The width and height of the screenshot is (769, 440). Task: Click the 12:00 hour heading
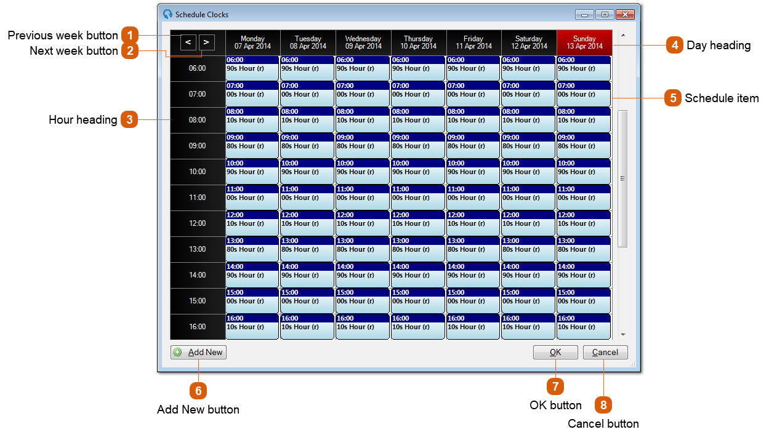(198, 223)
